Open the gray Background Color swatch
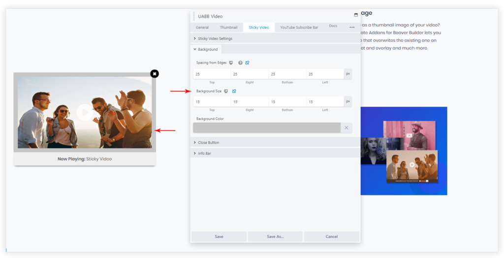504x258 pixels. [x=266, y=128]
